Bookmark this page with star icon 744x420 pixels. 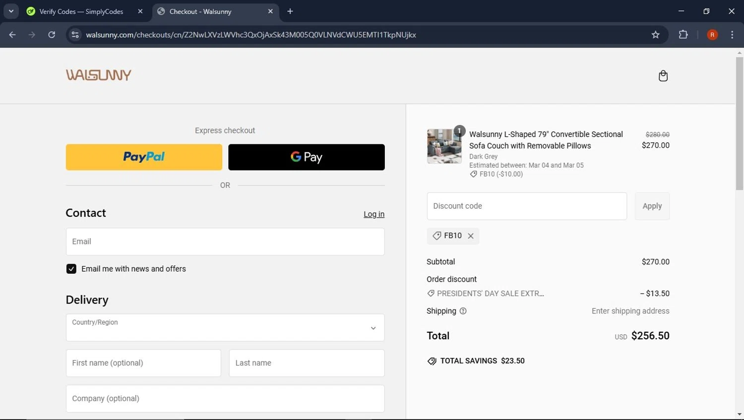[x=656, y=35]
